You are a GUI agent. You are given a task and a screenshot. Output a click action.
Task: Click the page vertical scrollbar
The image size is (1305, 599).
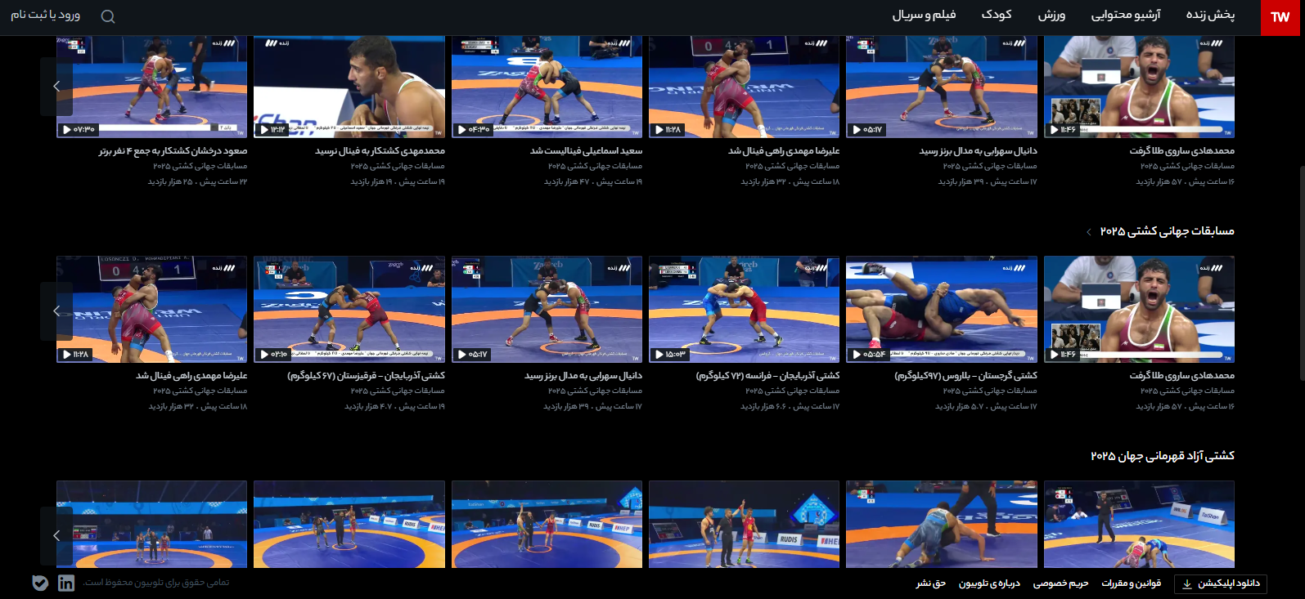pos(1301,245)
